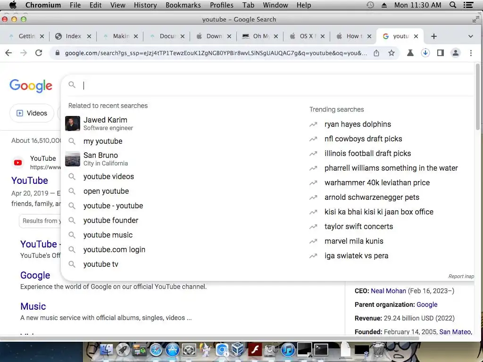Expand the tab search chevron
This screenshot has width=483, height=362.
[470, 36]
